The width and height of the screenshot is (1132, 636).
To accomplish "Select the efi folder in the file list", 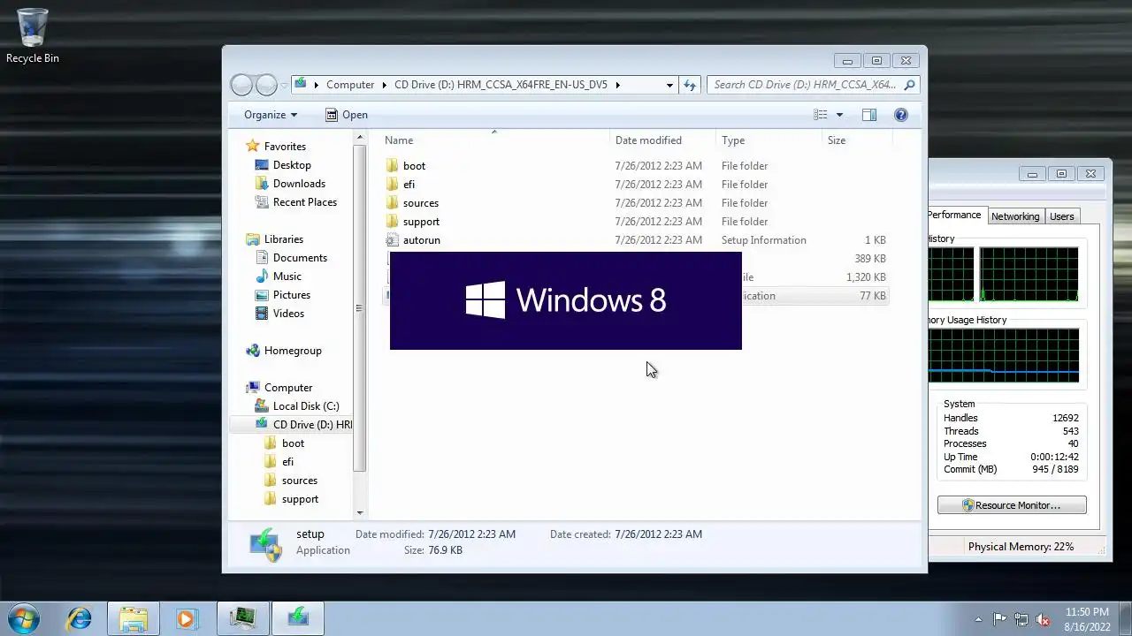I will click(409, 185).
